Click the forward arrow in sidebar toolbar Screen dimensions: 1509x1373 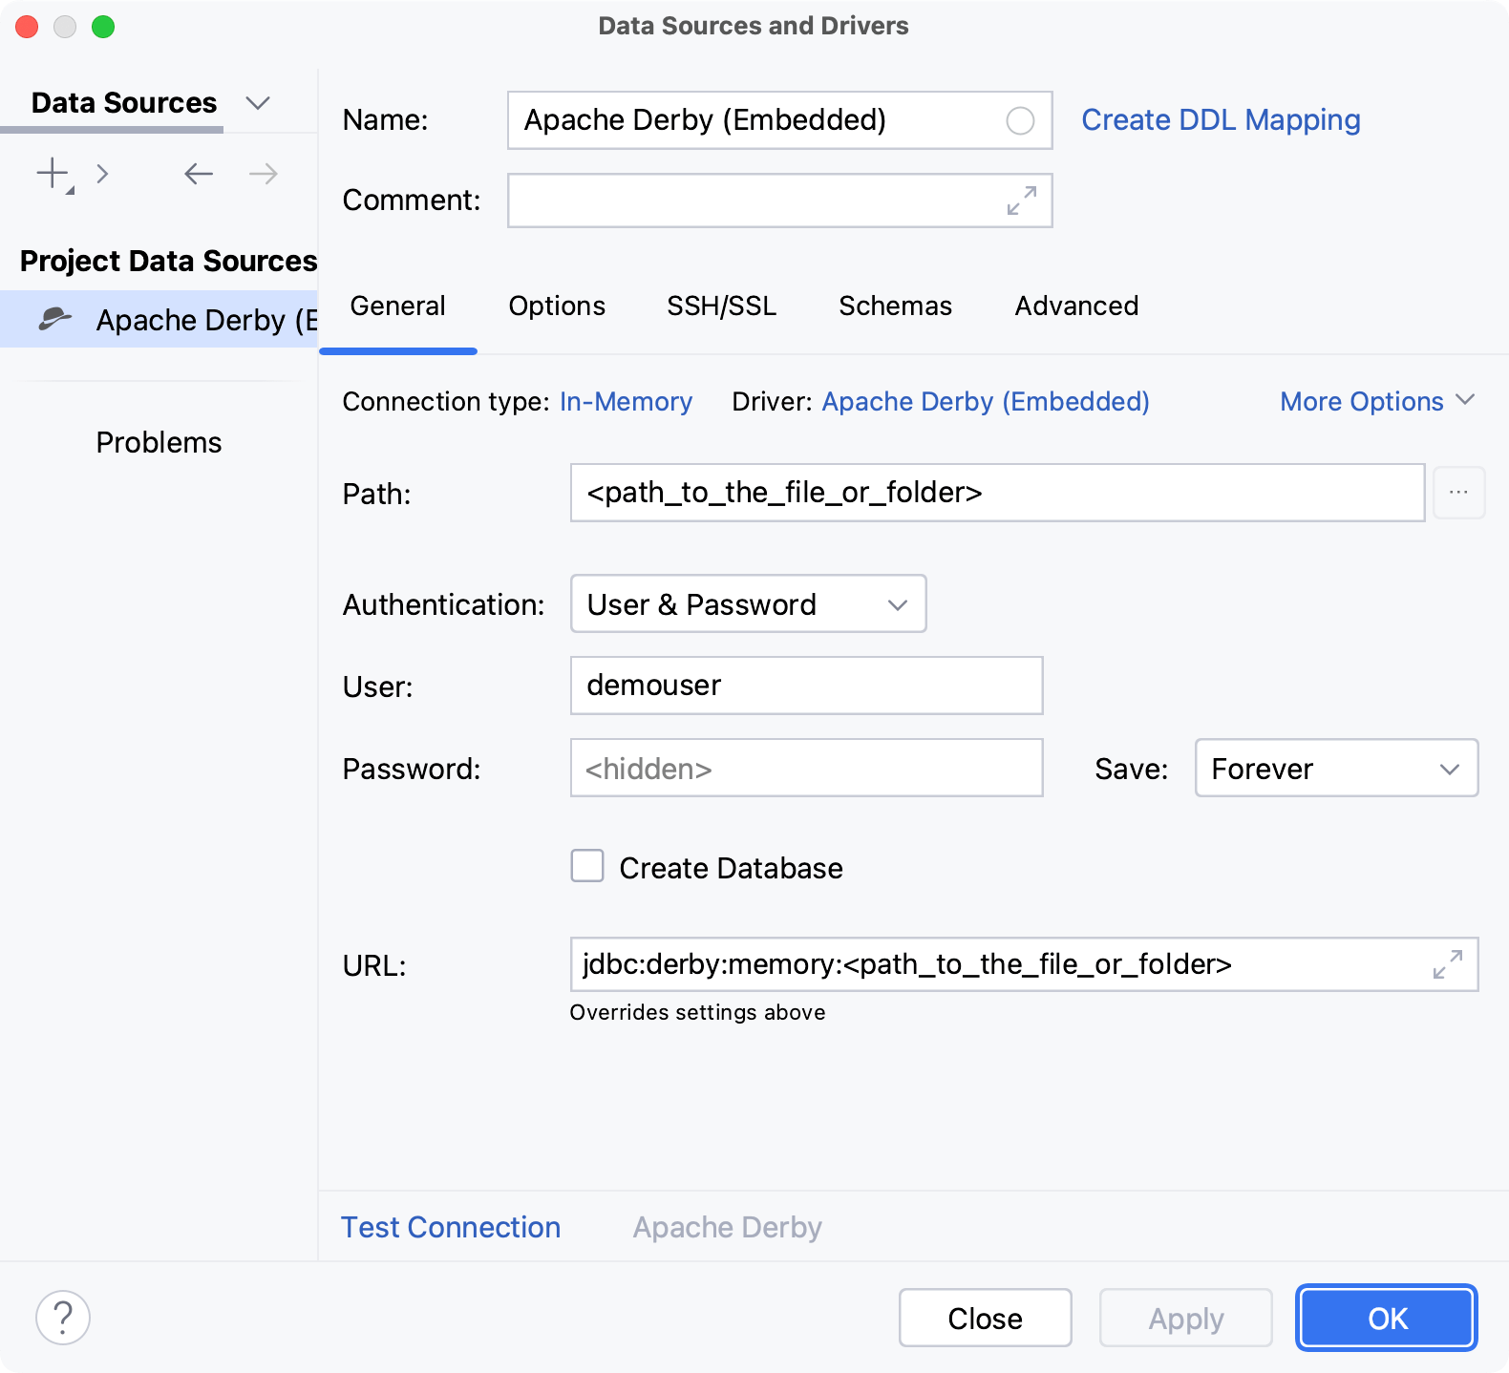tap(263, 174)
